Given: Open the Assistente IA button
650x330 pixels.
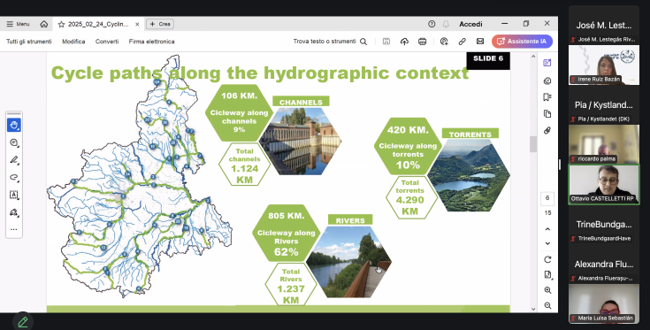Looking at the screenshot, I should click(x=522, y=42).
